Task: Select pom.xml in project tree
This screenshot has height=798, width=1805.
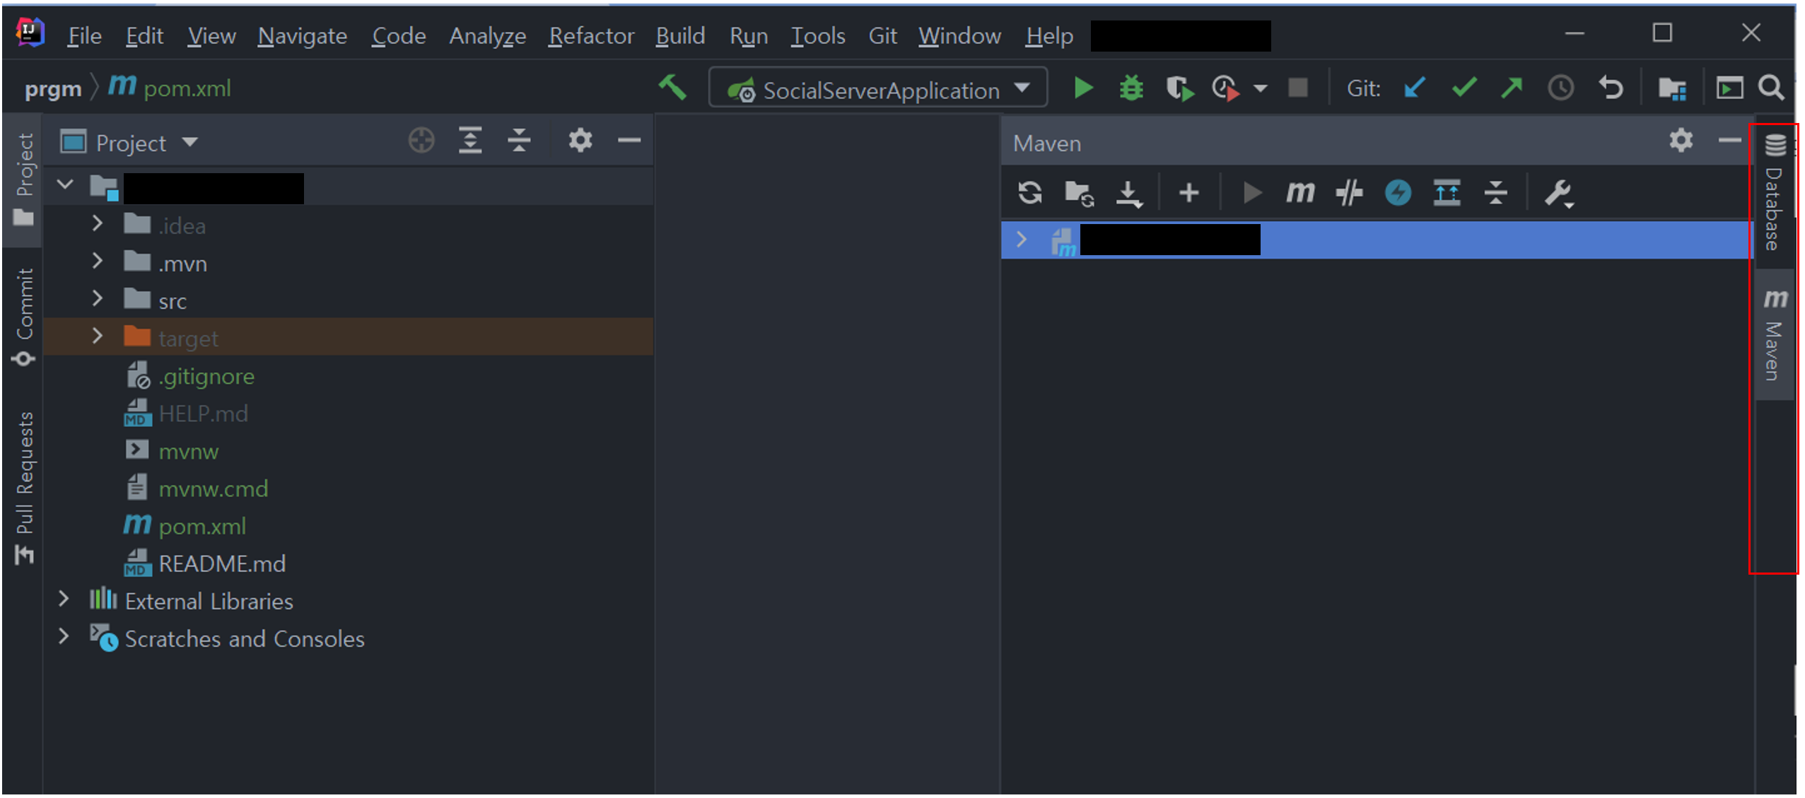Action: pos(201,526)
